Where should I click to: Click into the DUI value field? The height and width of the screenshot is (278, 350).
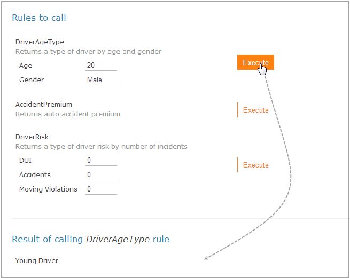click(101, 161)
